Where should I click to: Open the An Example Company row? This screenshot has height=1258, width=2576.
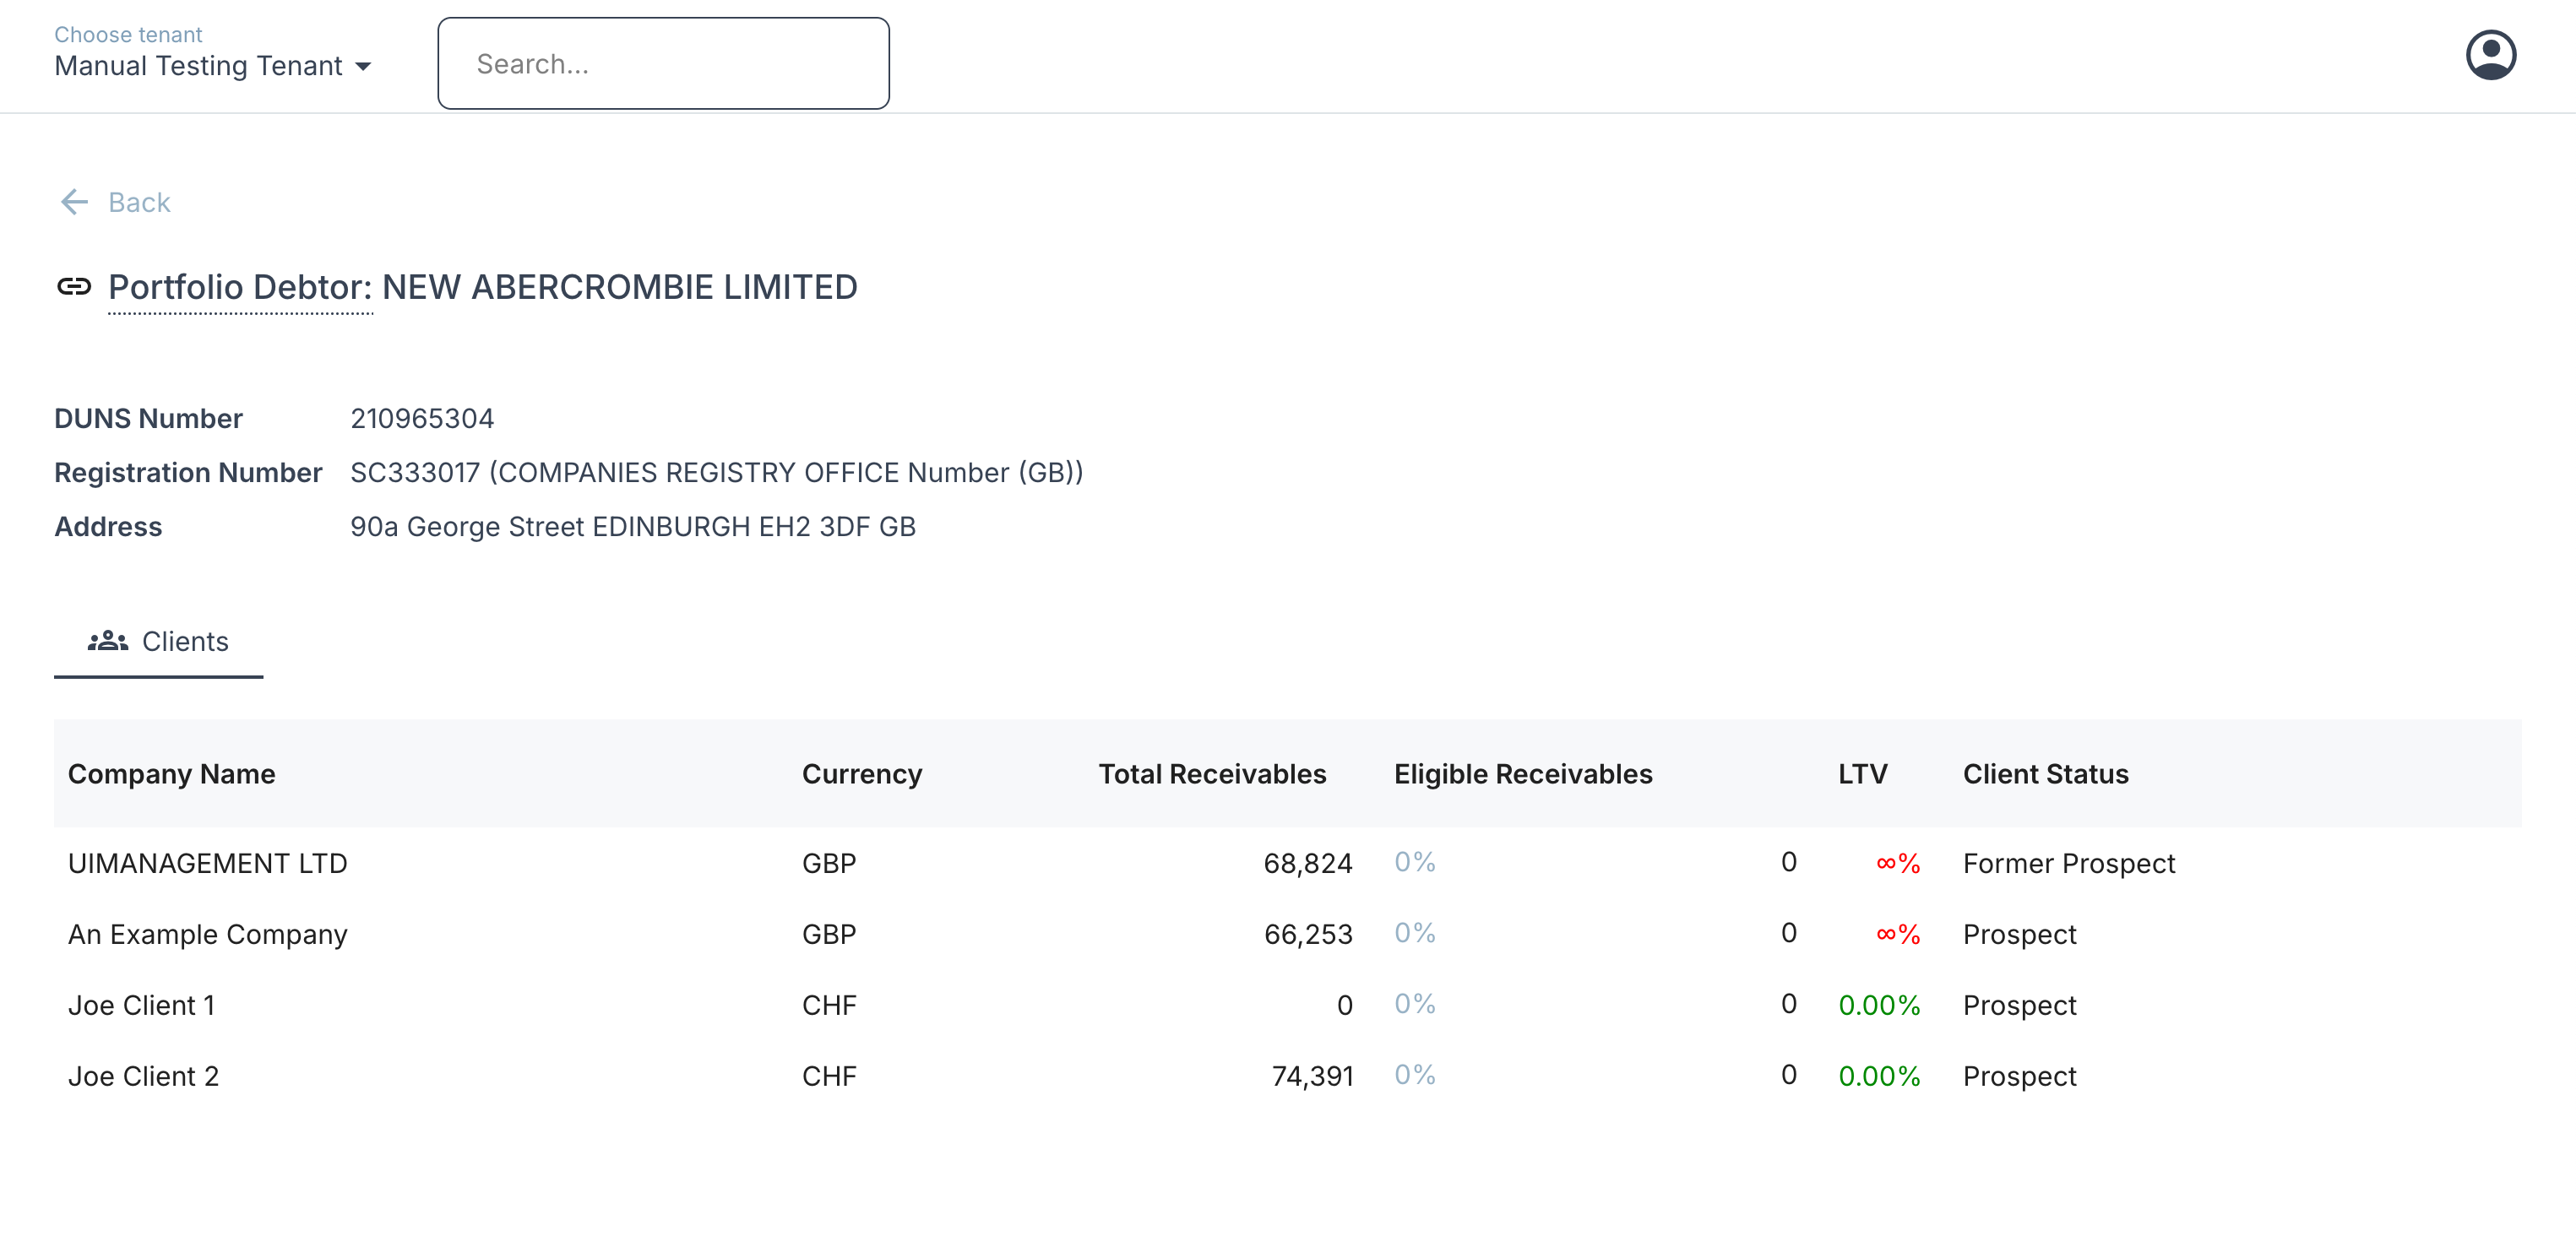(x=207, y=934)
